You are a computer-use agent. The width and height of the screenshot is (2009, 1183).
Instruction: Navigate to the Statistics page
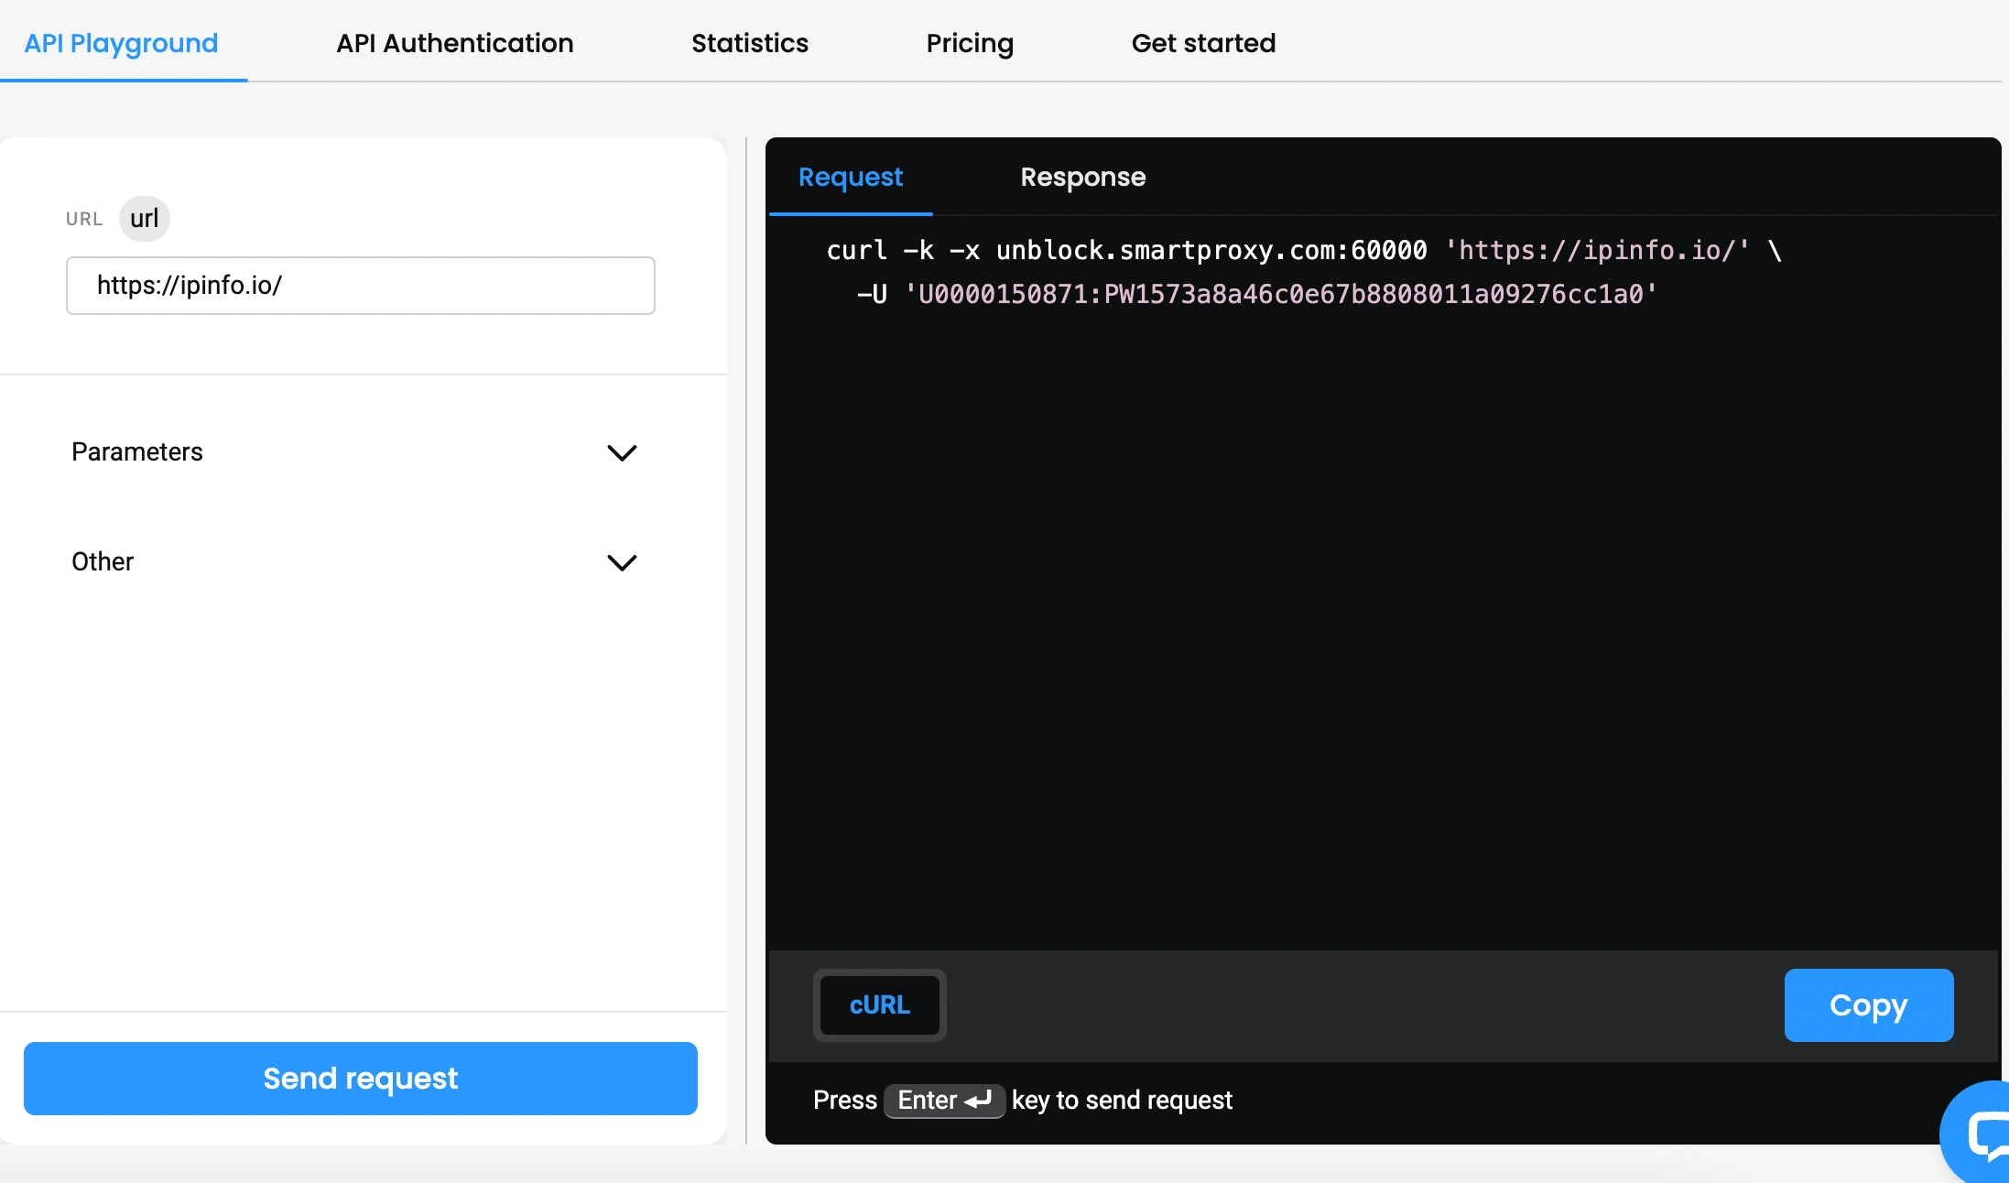click(x=750, y=43)
